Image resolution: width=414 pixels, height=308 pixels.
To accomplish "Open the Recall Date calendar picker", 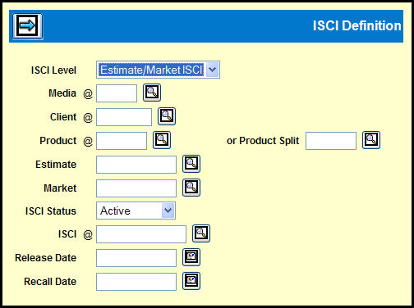I will [x=191, y=281].
